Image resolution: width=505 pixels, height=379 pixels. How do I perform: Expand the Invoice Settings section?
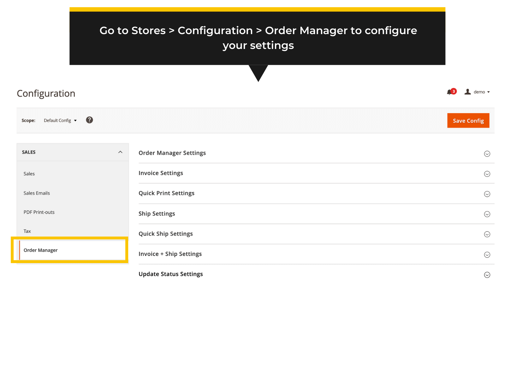487,174
